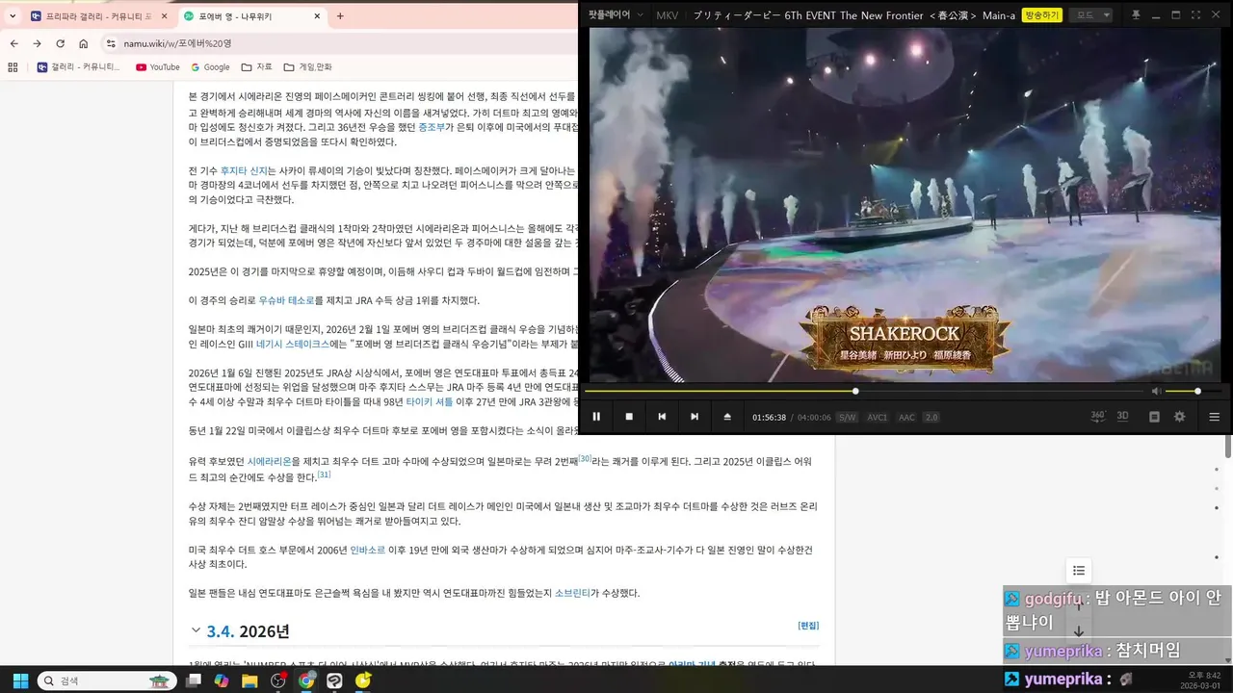Open the Windows Start menu
The width and height of the screenshot is (1233, 693).
(x=19, y=680)
